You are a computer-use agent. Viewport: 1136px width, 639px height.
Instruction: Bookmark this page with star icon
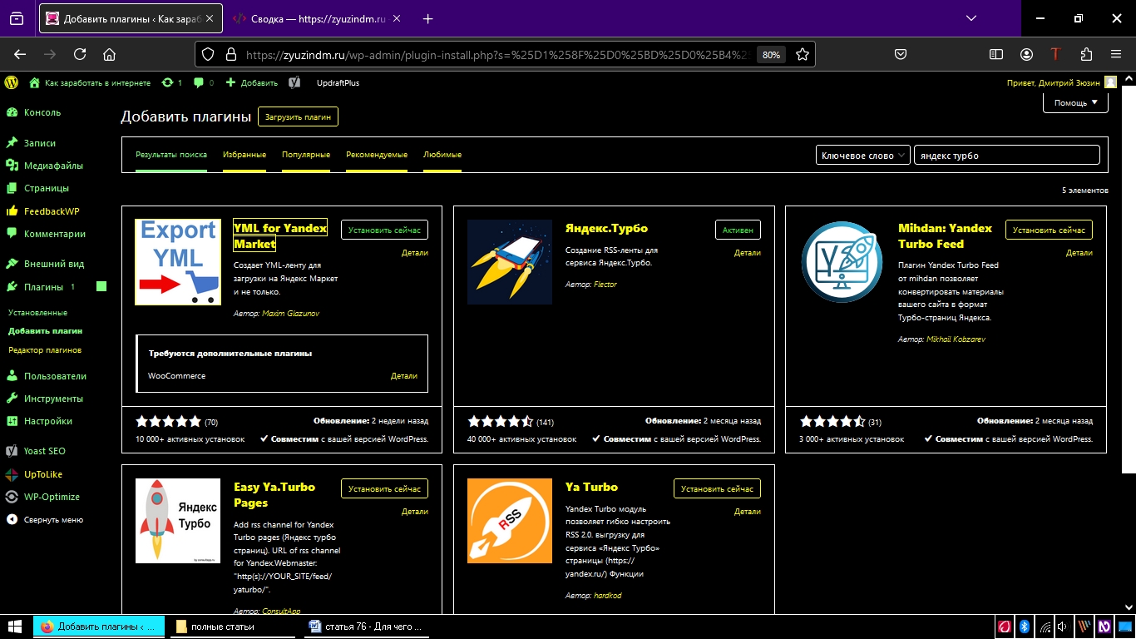coord(803,54)
